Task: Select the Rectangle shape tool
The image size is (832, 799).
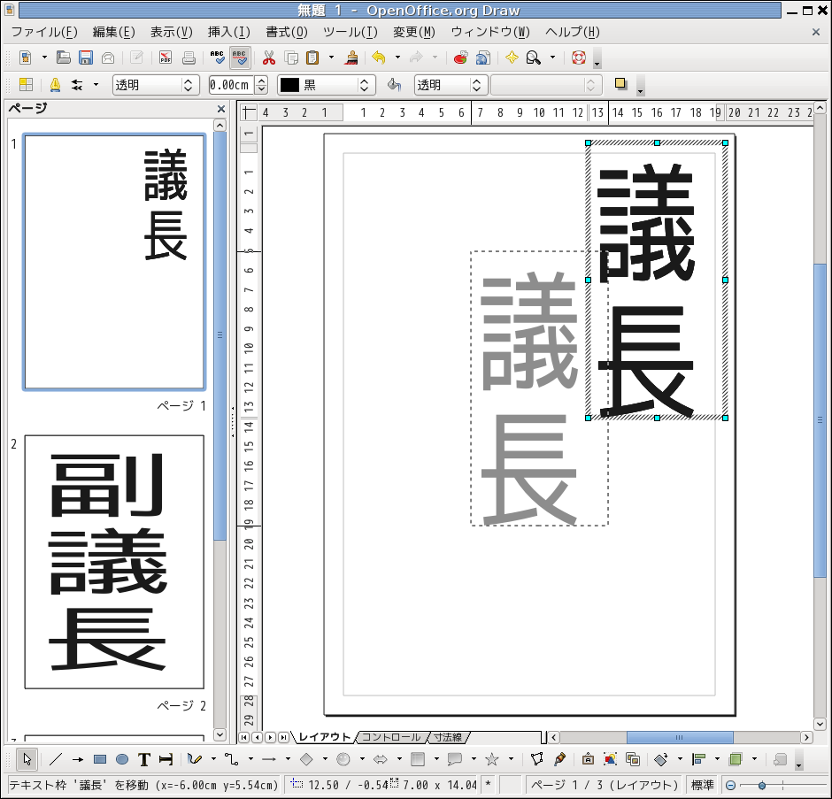Action: pyautogui.click(x=100, y=759)
